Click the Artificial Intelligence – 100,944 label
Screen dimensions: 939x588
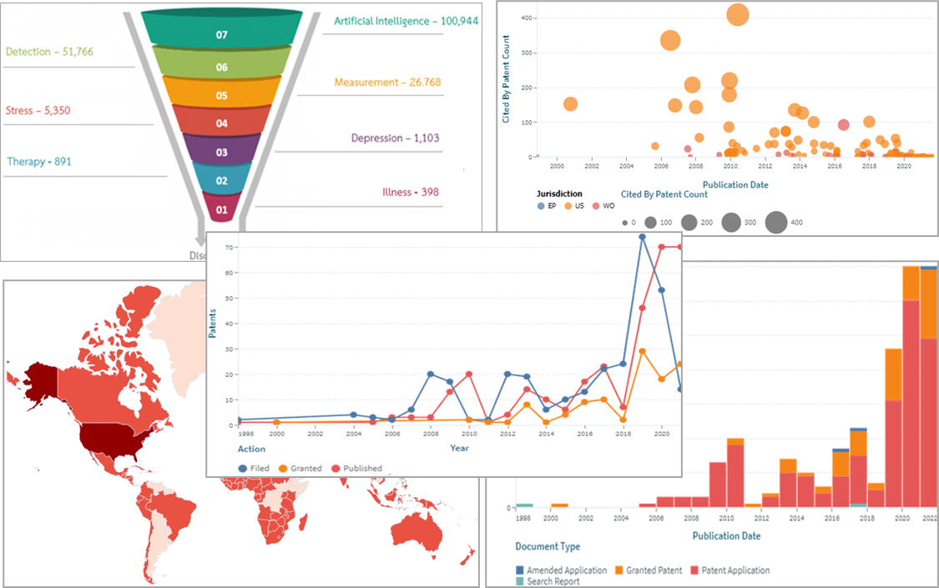click(x=406, y=21)
